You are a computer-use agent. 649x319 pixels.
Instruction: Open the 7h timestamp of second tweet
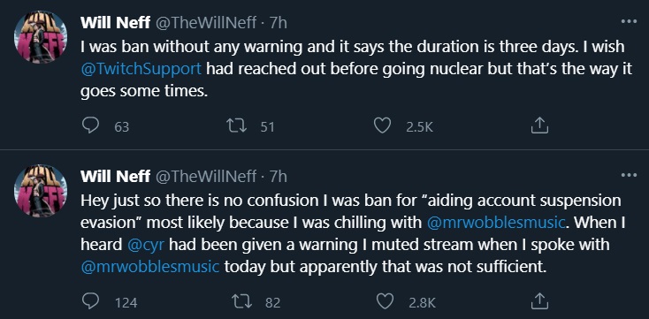(279, 177)
